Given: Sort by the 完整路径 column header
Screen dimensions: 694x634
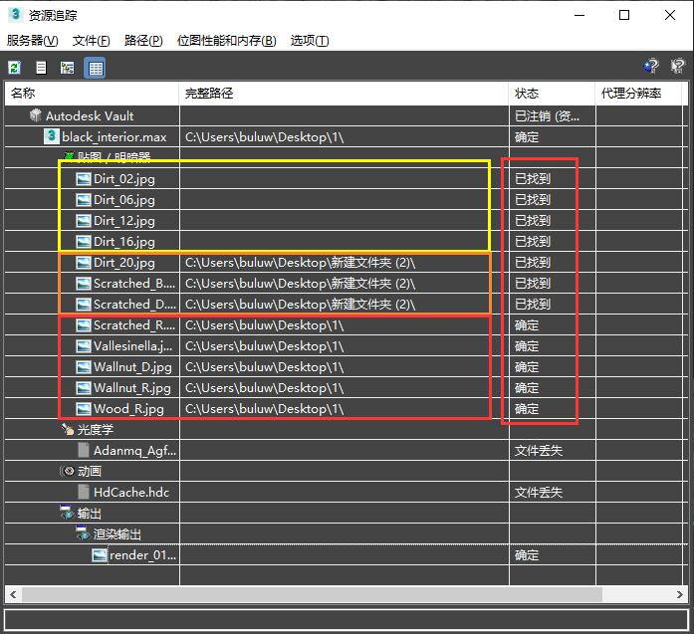Looking at the screenshot, I should pos(344,93).
